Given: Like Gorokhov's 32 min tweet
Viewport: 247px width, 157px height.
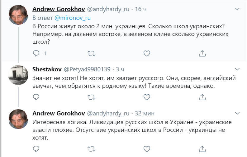Looking at the screenshot, I should click(147, 148).
